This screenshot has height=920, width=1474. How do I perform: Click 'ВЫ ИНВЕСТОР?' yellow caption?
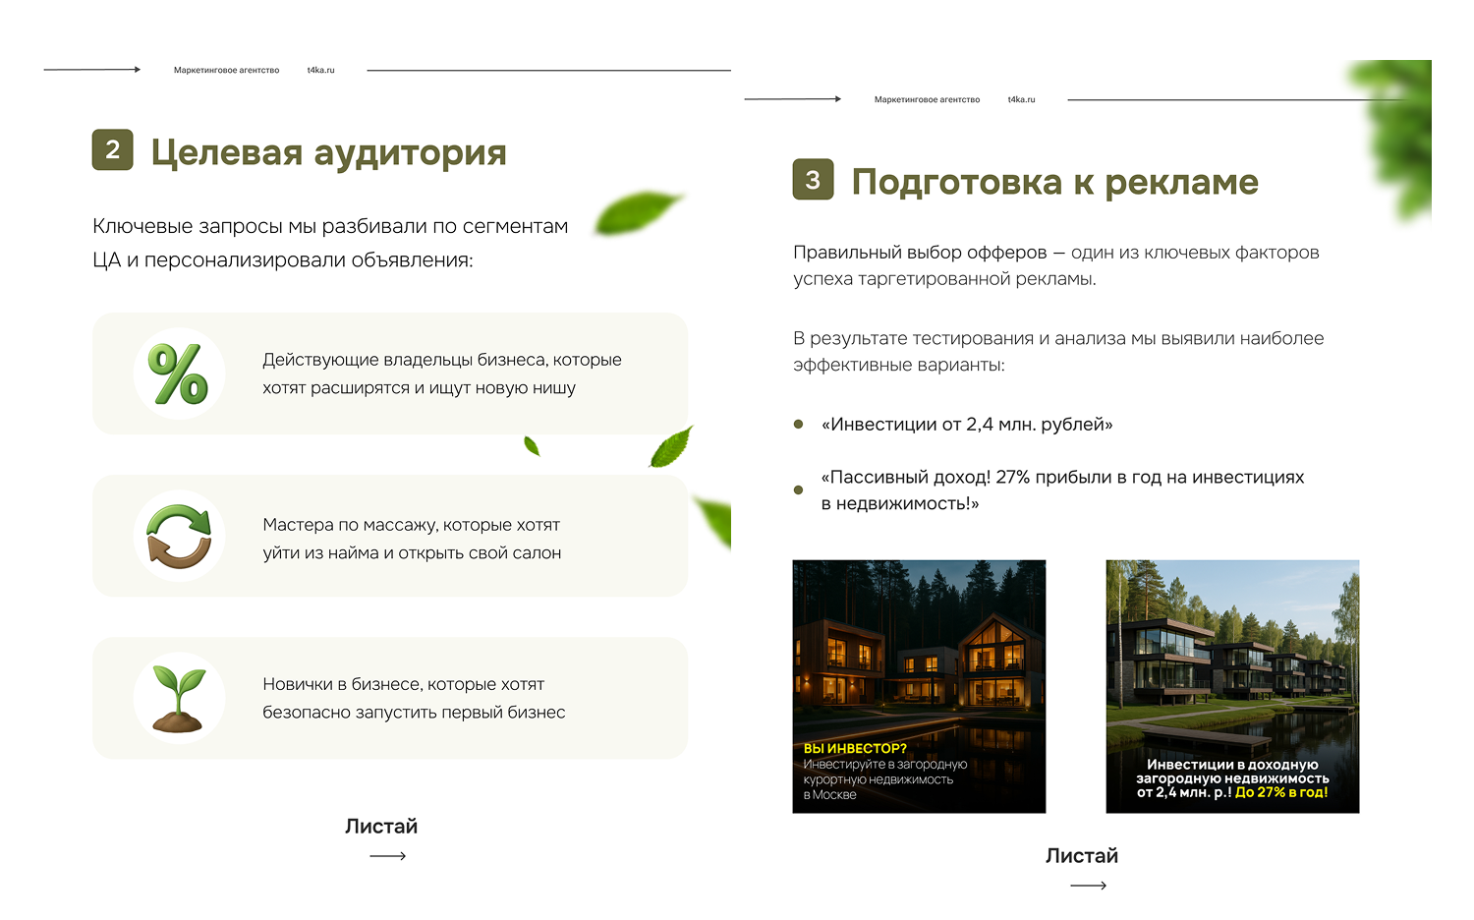[x=855, y=748]
